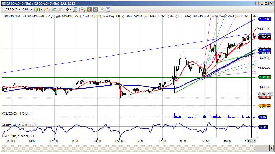The height and width of the screenshot is (154, 275).
Task: Click the right arrow of horizontal scrollbar
Action: pyautogui.click(x=272, y=148)
